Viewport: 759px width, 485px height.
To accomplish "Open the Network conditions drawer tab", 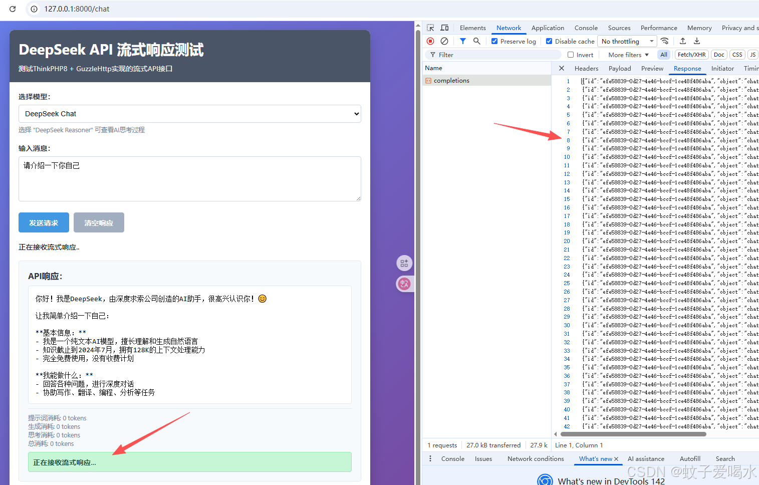I will pos(536,458).
